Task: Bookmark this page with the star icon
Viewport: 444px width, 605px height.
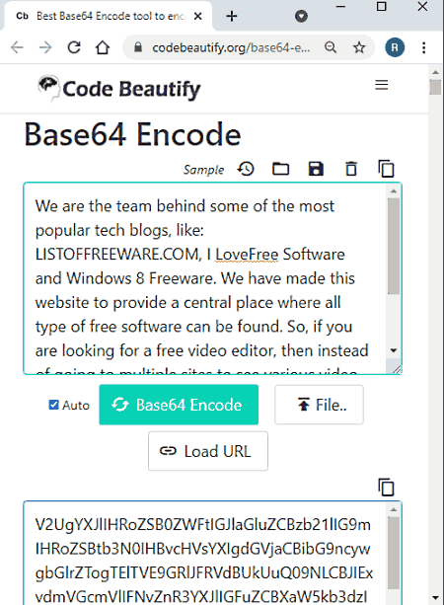Action: coord(359,47)
